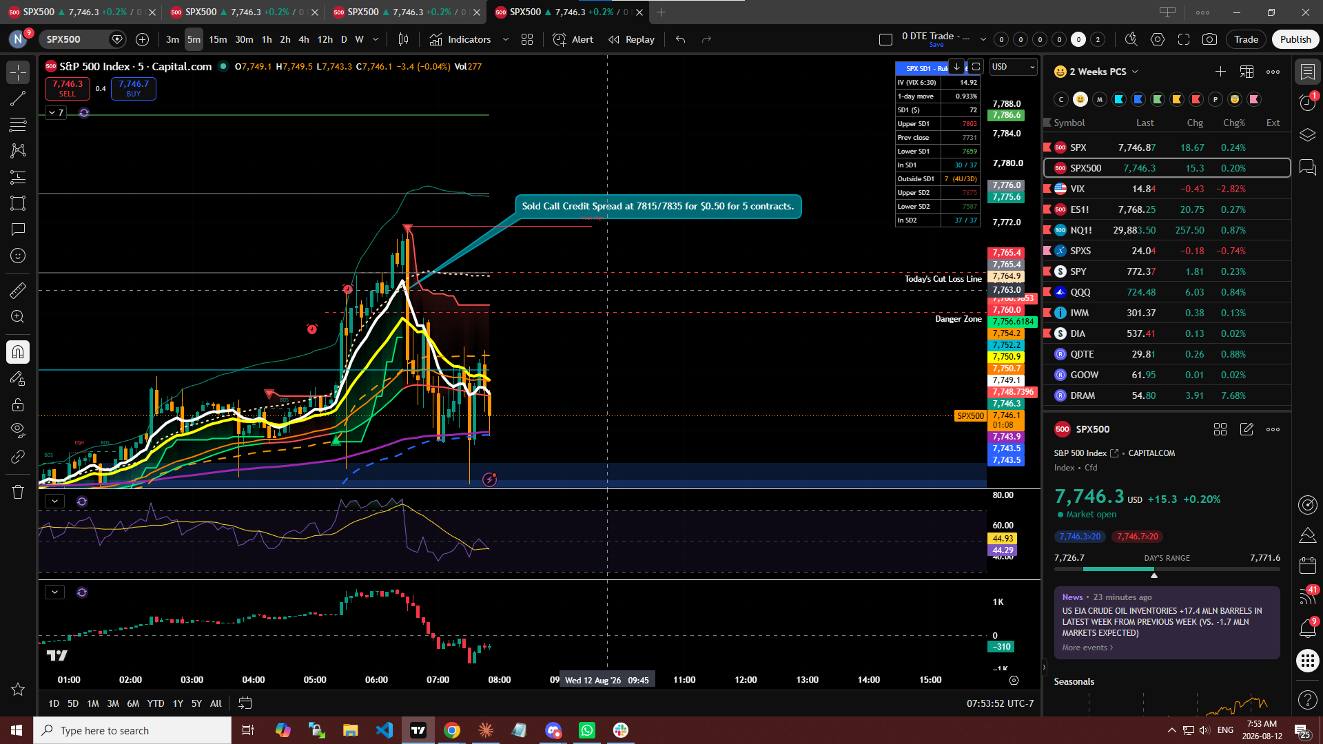Start bar Replay mode
Image resolution: width=1323 pixels, height=744 pixels.
631,40
